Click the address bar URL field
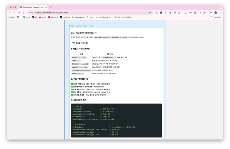The height and width of the screenshot is (149, 230). tap(89, 12)
